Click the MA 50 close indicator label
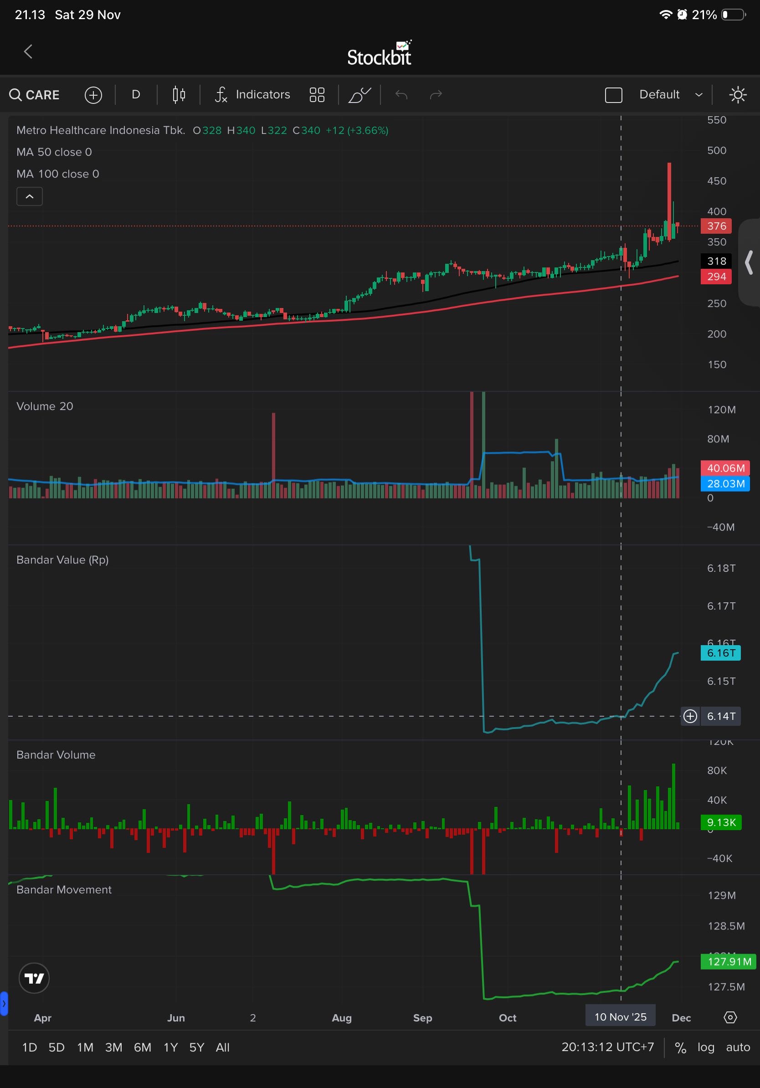Image resolution: width=760 pixels, height=1088 pixels. point(54,152)
